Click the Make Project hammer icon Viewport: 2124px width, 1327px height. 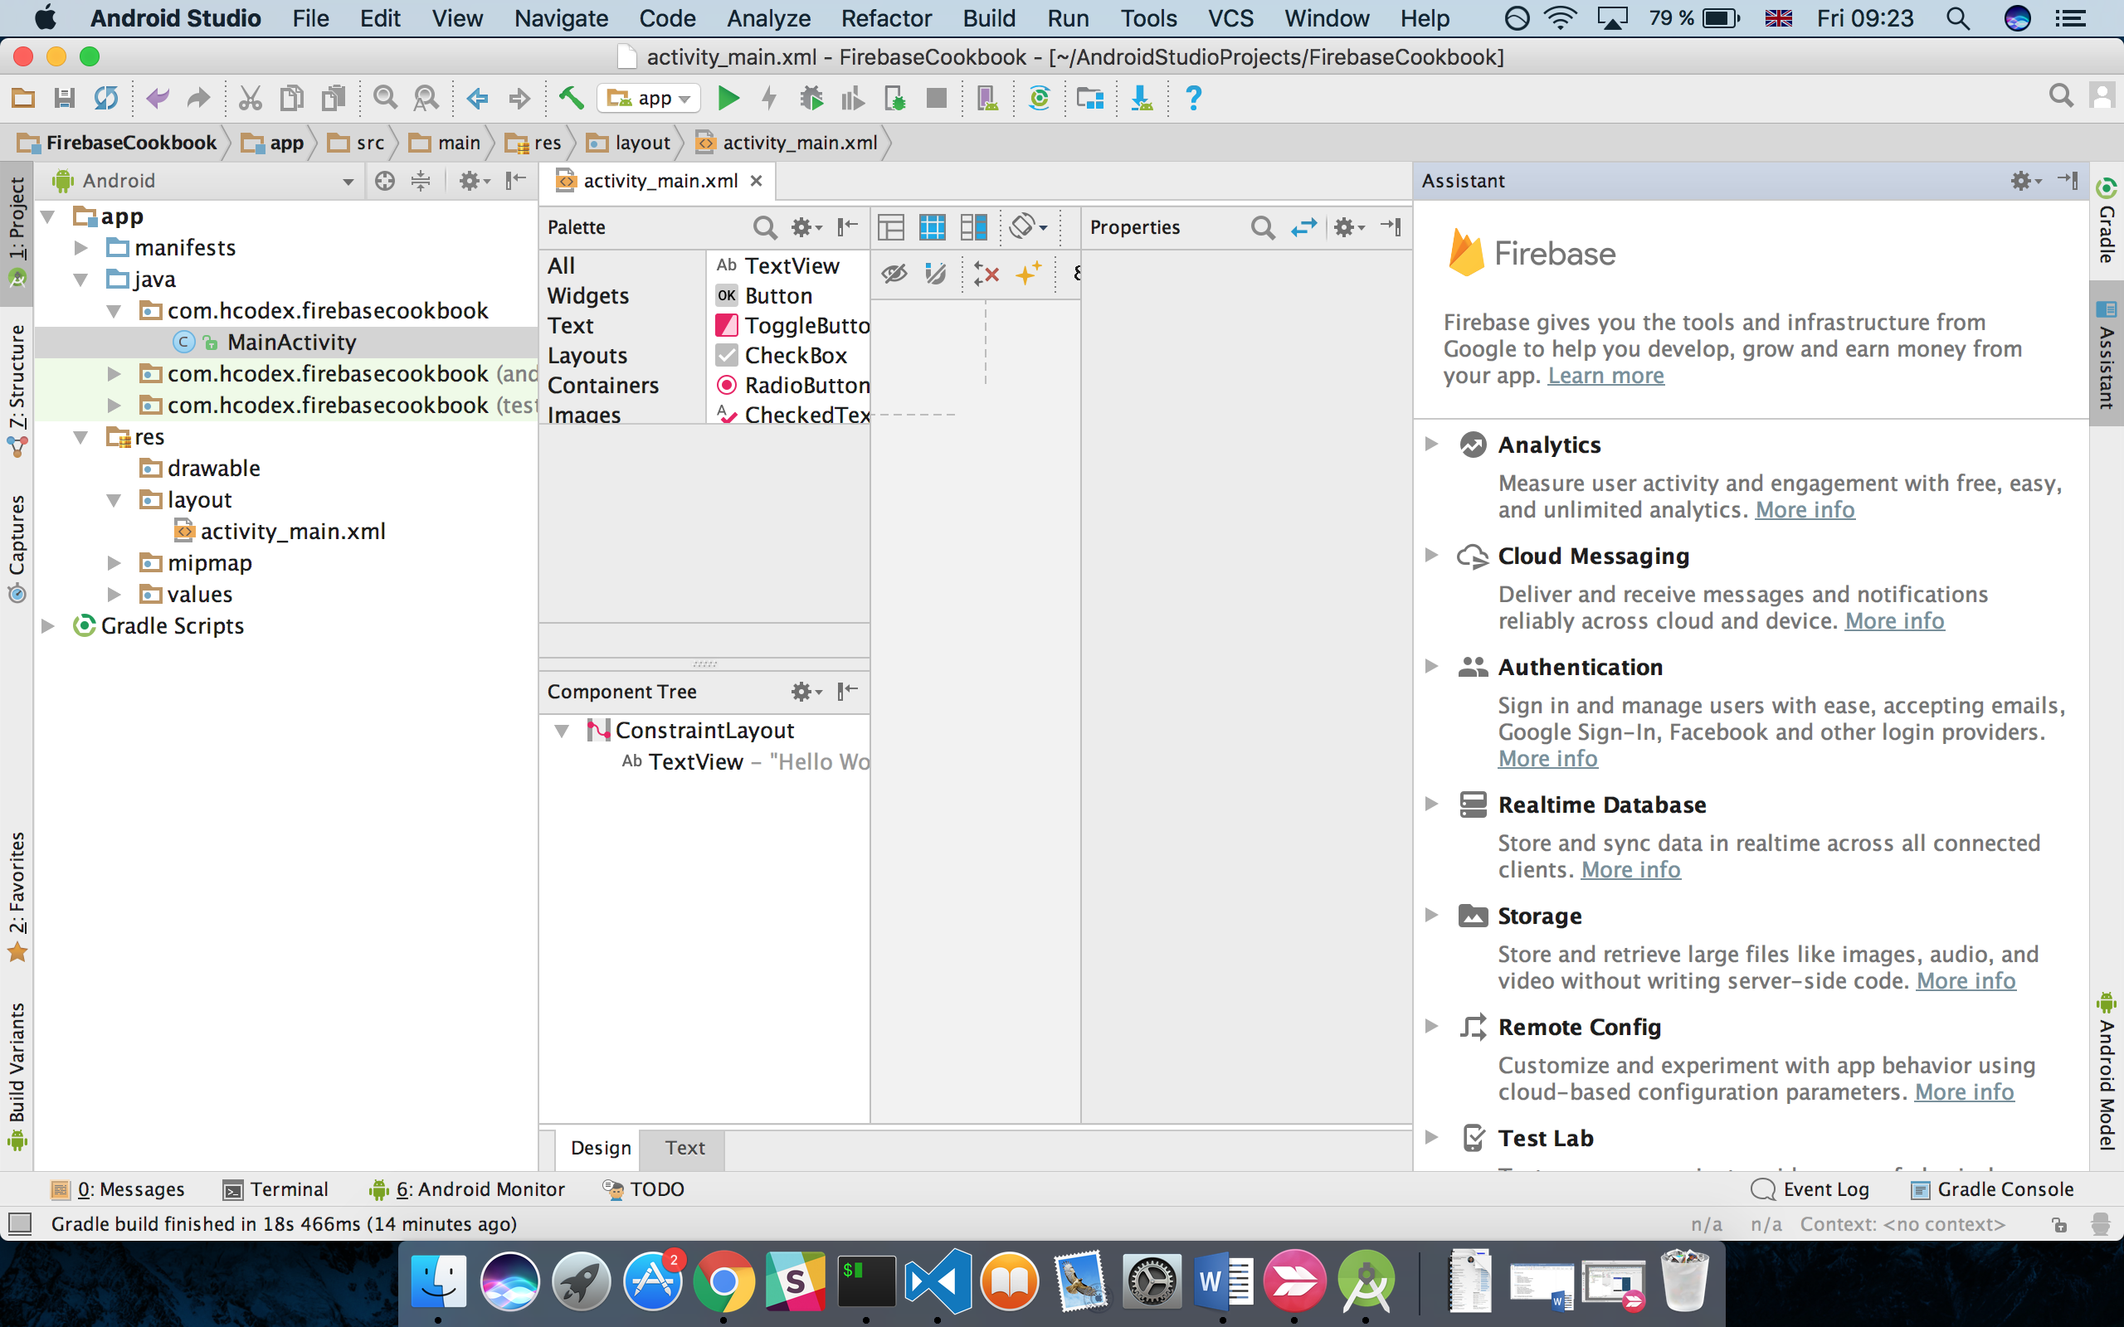[x=572, y=99]
